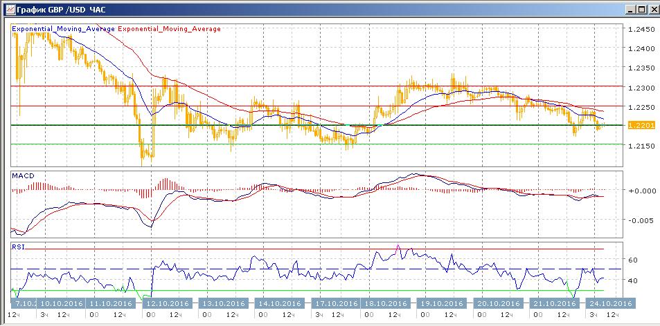Click the chart window icon in title bar
Viewport: 660px width, 326px height.
tap(8, 9)
